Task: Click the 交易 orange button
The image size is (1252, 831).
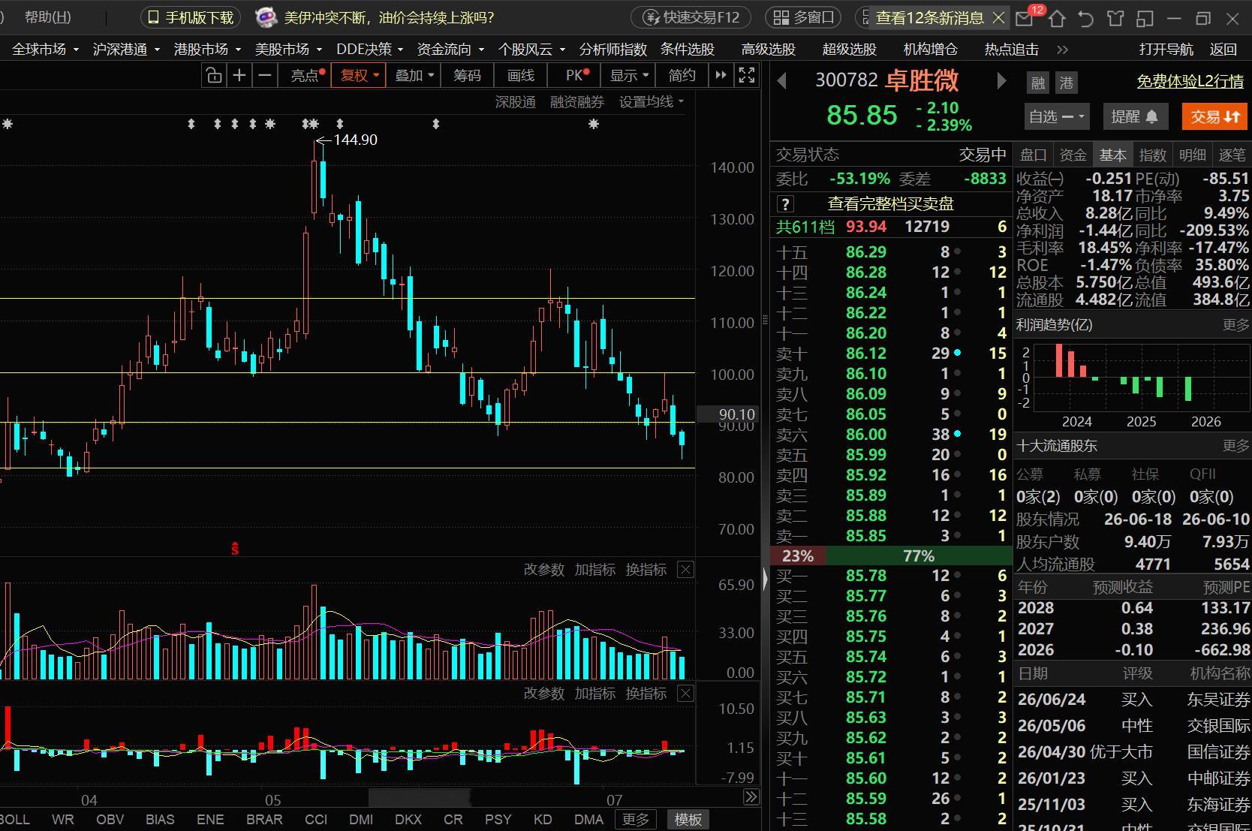Action: tap(1214, 116)
